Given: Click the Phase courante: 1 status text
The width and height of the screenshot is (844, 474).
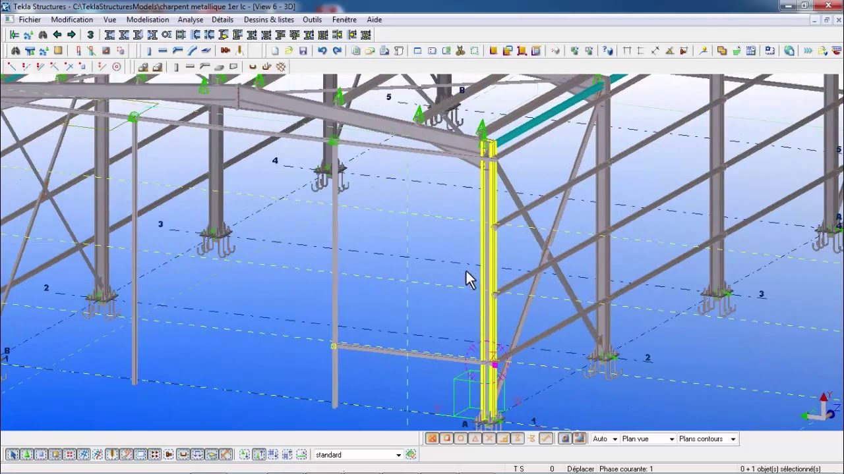Looking at the screenshot, I should [x=626, y=469].
